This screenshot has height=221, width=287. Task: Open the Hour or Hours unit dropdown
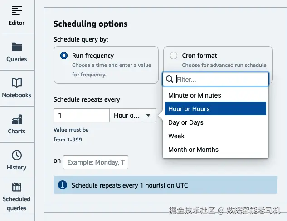[132, 115]
